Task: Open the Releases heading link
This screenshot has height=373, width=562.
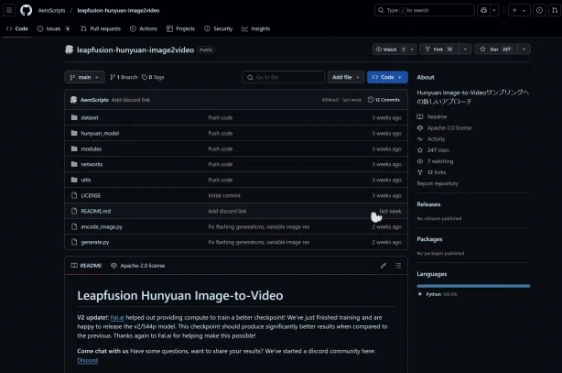Action: (x=428, y=204)
